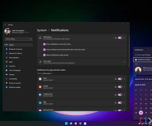152x126 pixels.
Task: Open the Time & language globe icon
Action: tap(7, 70)
